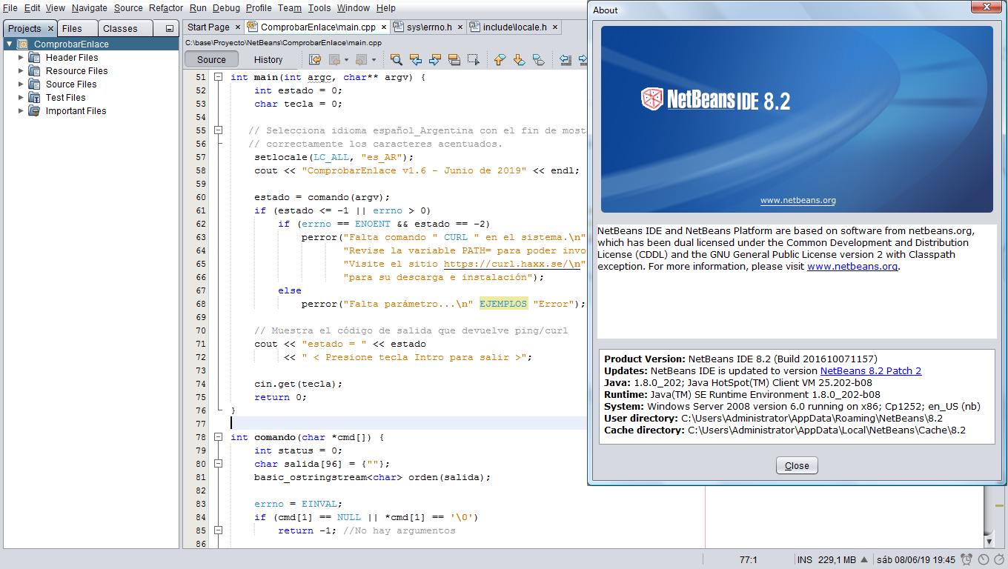Click the 229,1 MB memory indicator

pos(838,560)
